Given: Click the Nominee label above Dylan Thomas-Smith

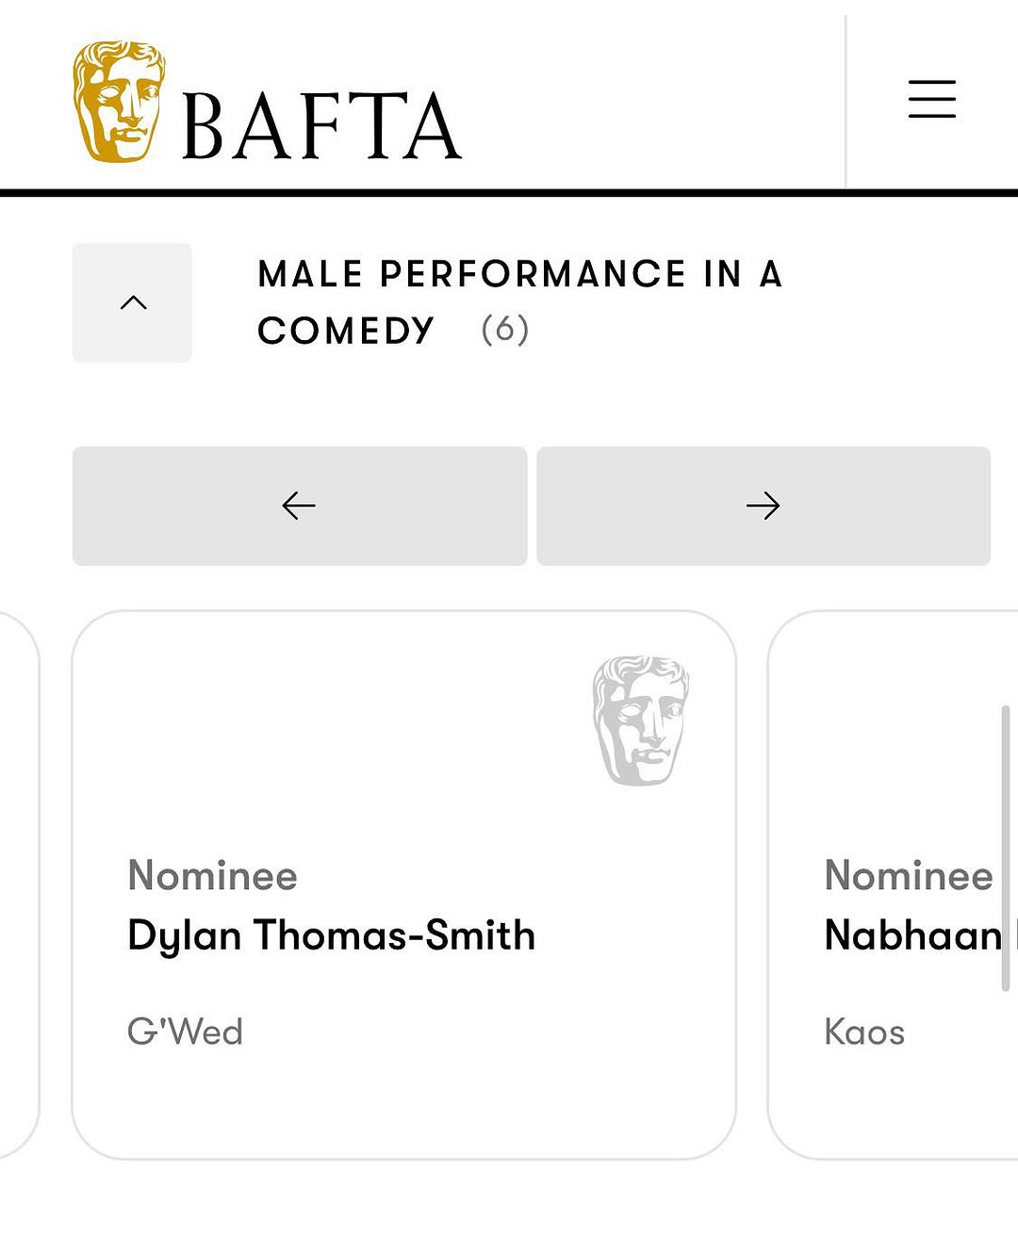Looking at the screenshot, I should (x=212, y=875).
